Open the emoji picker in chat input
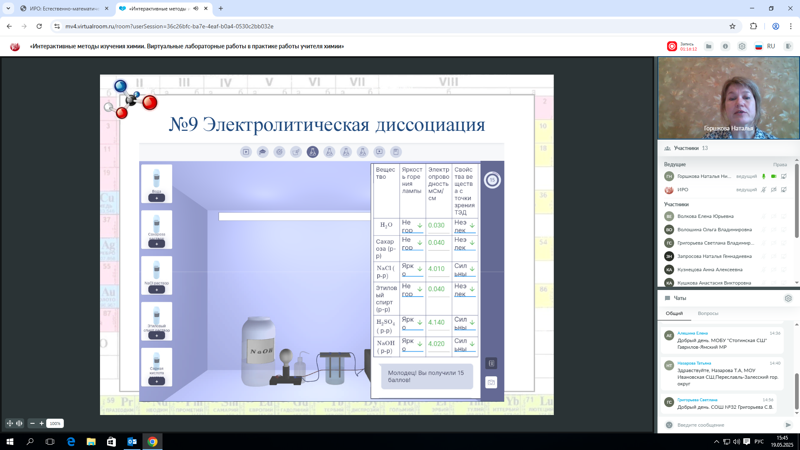Image resolution: width=800 pixels, height=450 pixels. pos(669,425)
